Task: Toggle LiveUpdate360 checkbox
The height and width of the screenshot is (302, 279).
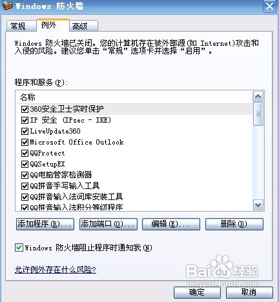Action: point(25,131)
